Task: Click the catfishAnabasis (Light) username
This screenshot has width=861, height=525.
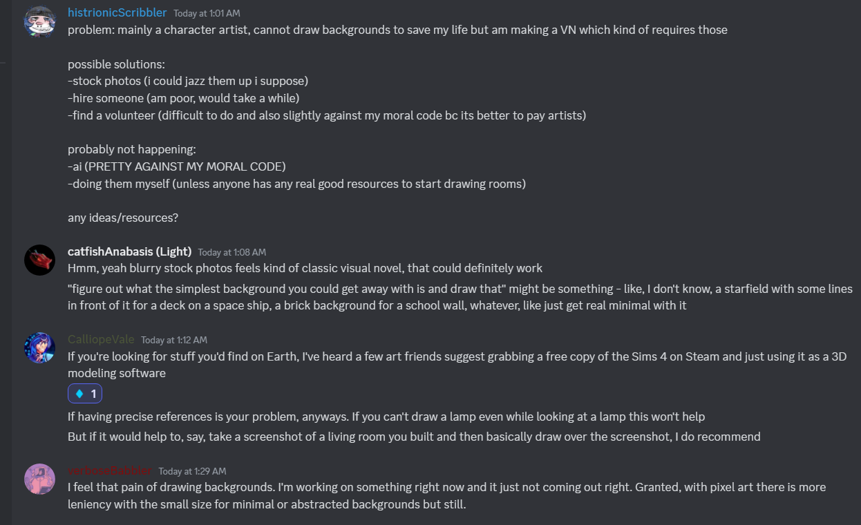Action: pyautogui.click(x=129, y=252)
